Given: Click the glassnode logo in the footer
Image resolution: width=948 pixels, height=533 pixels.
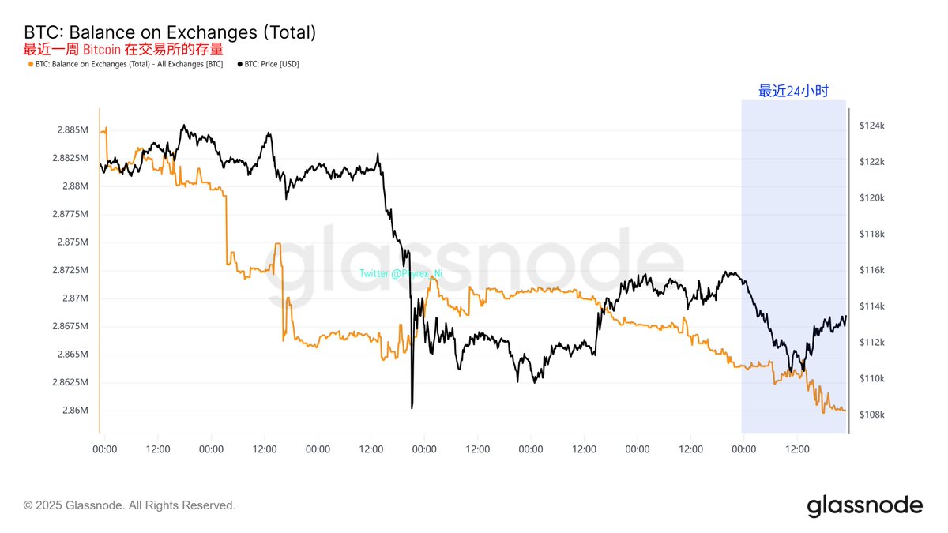Looking at the screenshot, I should tap(864, 505).
